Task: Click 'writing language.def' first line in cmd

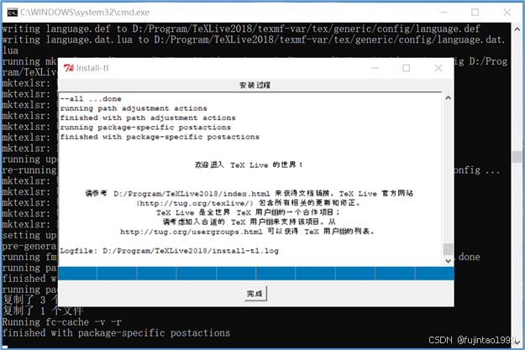Action: [241, 29]
